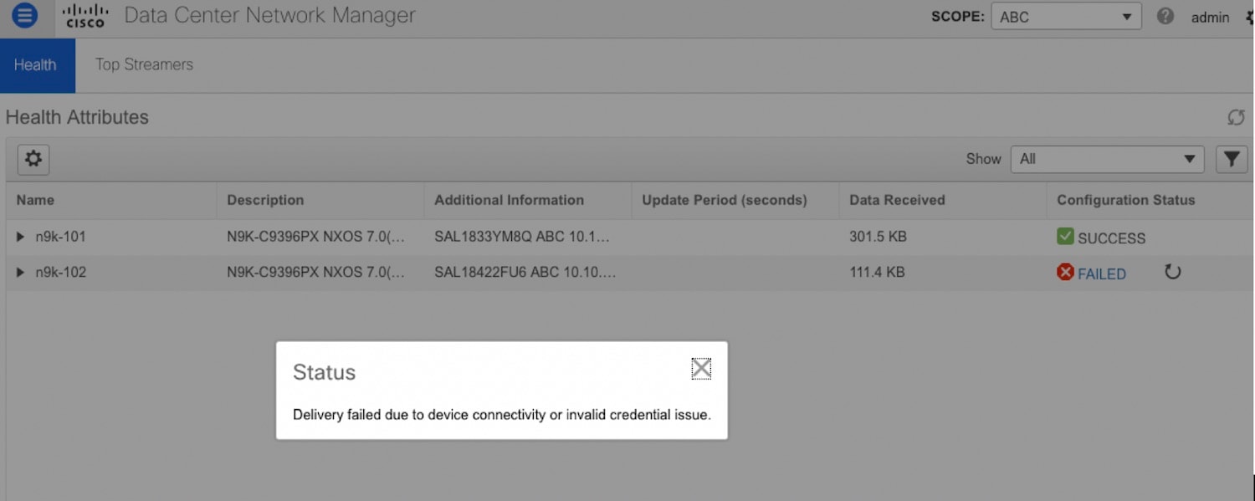The image size is (1255, 501).
Task: Close the Status dialog
Action: 701,368
